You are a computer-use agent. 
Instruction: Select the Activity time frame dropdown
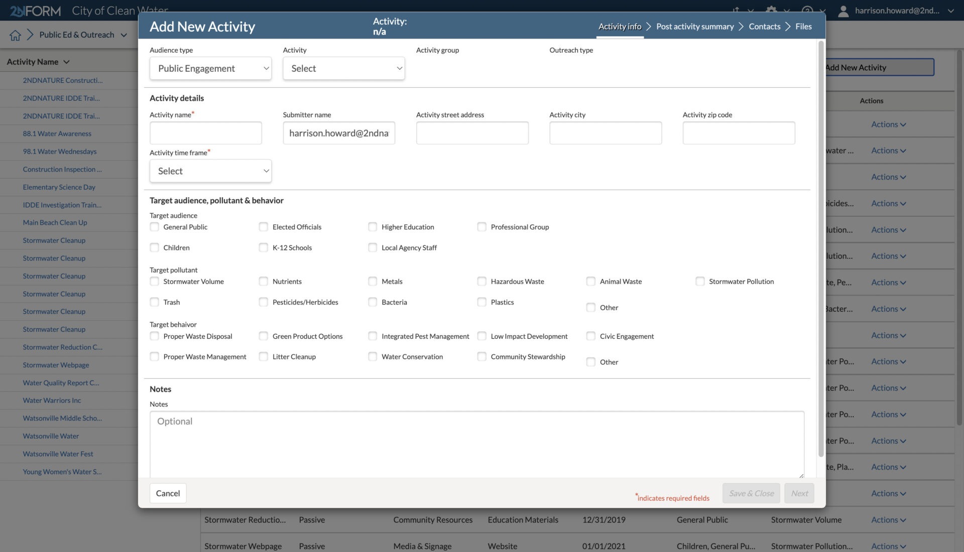210,171
